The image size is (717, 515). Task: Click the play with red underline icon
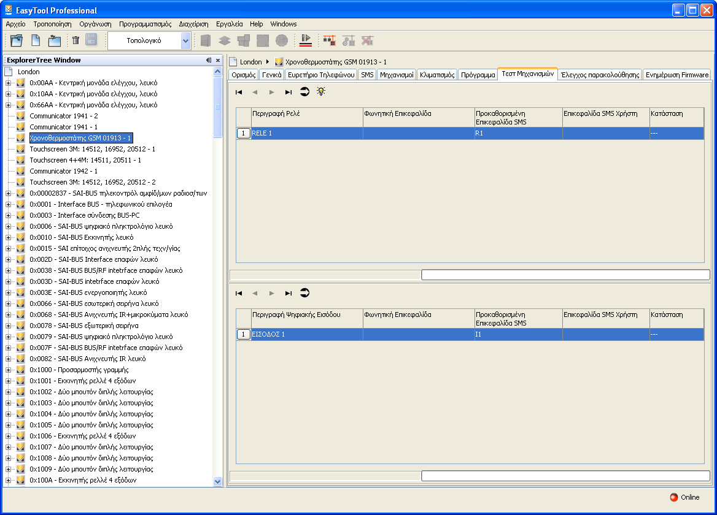point(306,40)
